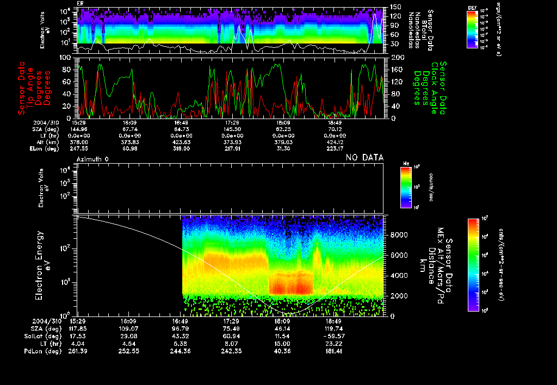Image resolution: width=557 pixels, height=385 pixels.
Task: Click the "2000" distance axis tick label
Action: point(399,296)
